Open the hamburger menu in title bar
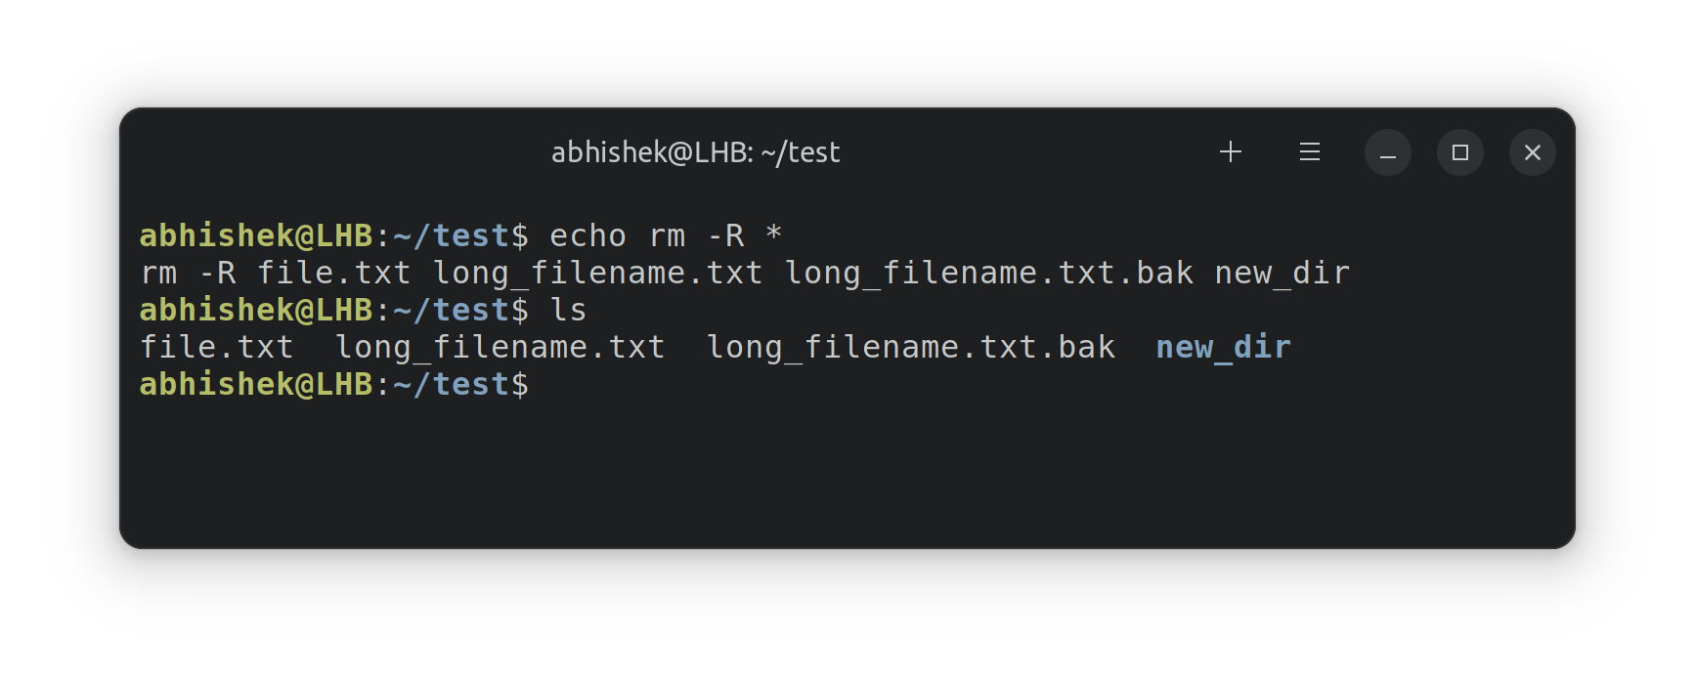 coord(1310,152)
